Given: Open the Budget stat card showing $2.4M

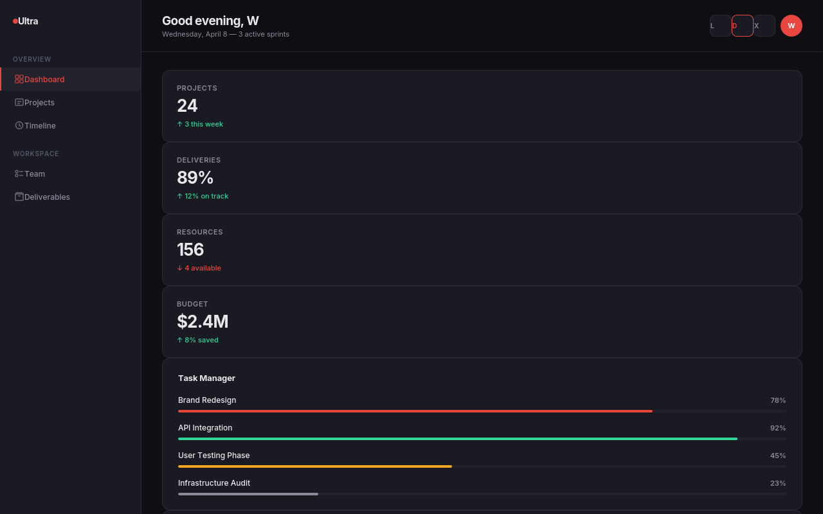Looking at the screenshot, I should point(482,322).
